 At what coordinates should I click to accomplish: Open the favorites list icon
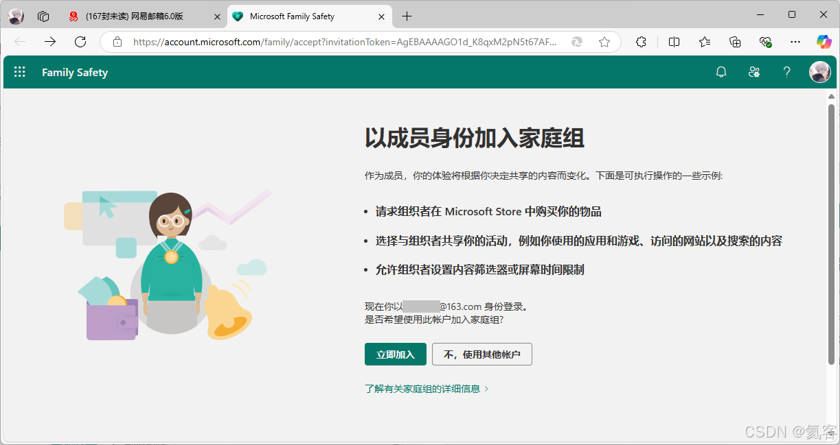click(x=705, y=42)
